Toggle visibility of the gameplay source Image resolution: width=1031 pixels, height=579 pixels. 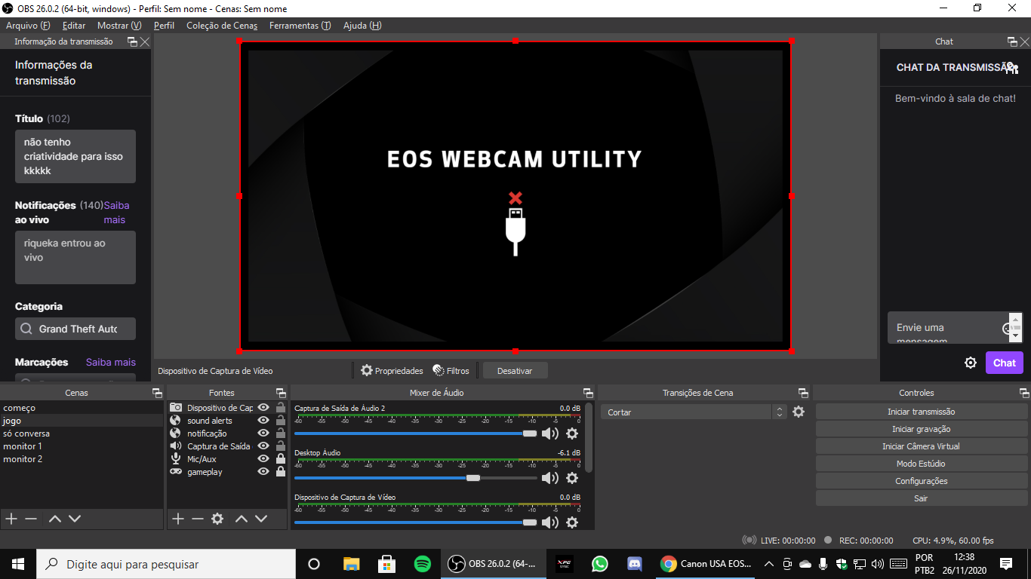(263, 472)
